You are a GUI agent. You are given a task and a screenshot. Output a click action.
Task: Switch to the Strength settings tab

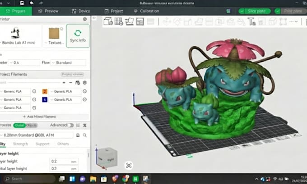(x=20, y=144)
